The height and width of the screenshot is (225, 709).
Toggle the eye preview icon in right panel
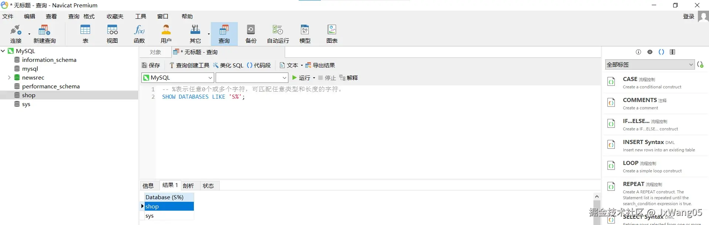[650, 52]
